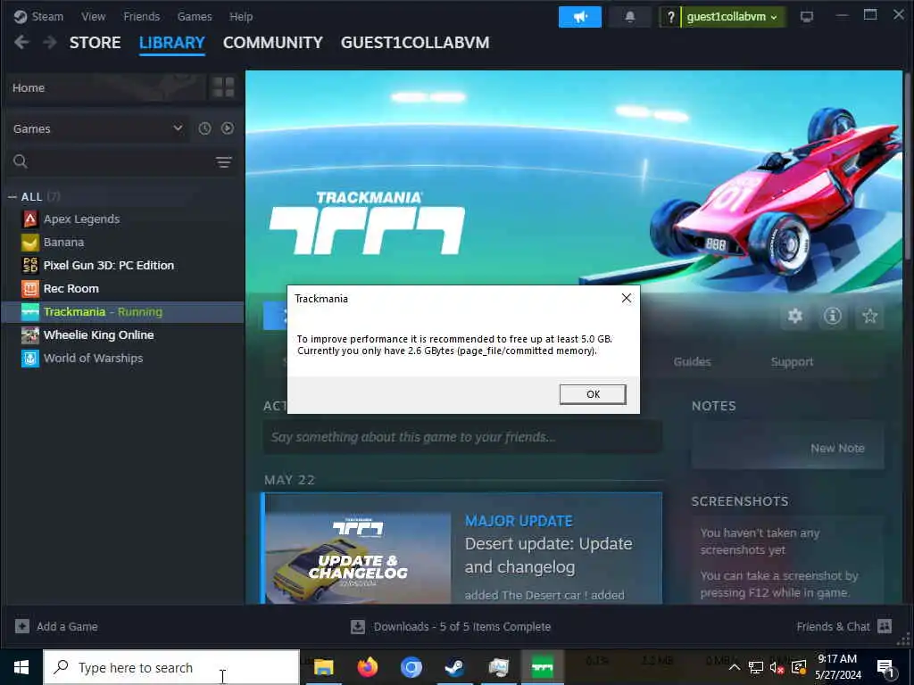The width and height of the screenshot is (914, 685).
Task: Add Trackmania to favorites star
Action: [869, 316]
